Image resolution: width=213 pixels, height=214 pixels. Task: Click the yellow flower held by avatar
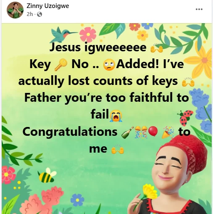tap(150, 192)
